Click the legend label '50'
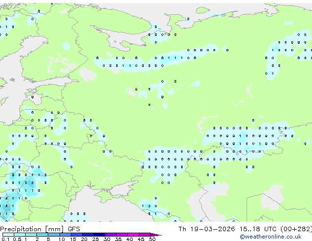The width and height of the screenshot is (312, 241). point(152,239)
